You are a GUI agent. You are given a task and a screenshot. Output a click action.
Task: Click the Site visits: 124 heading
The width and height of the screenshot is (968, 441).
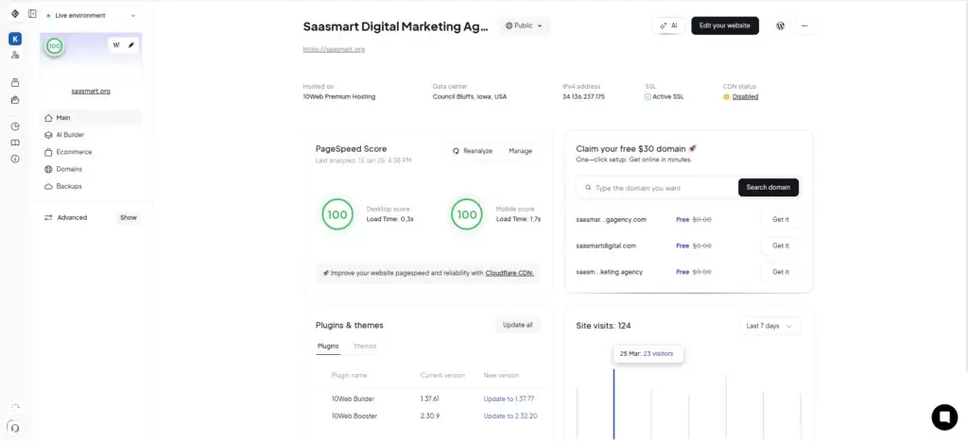tap(603, 326)
